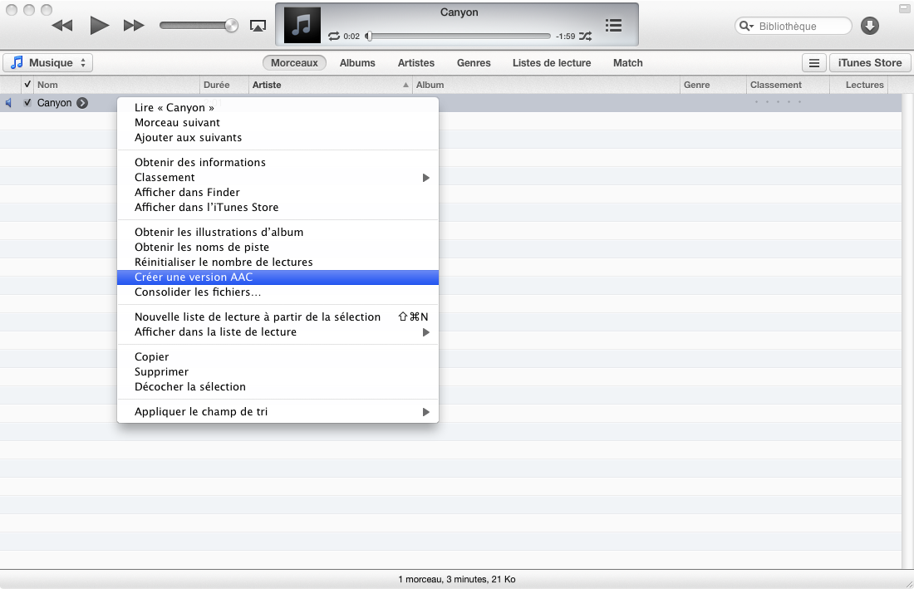Open the iTunes Store button
914x589 pixels.
point(870,63)
